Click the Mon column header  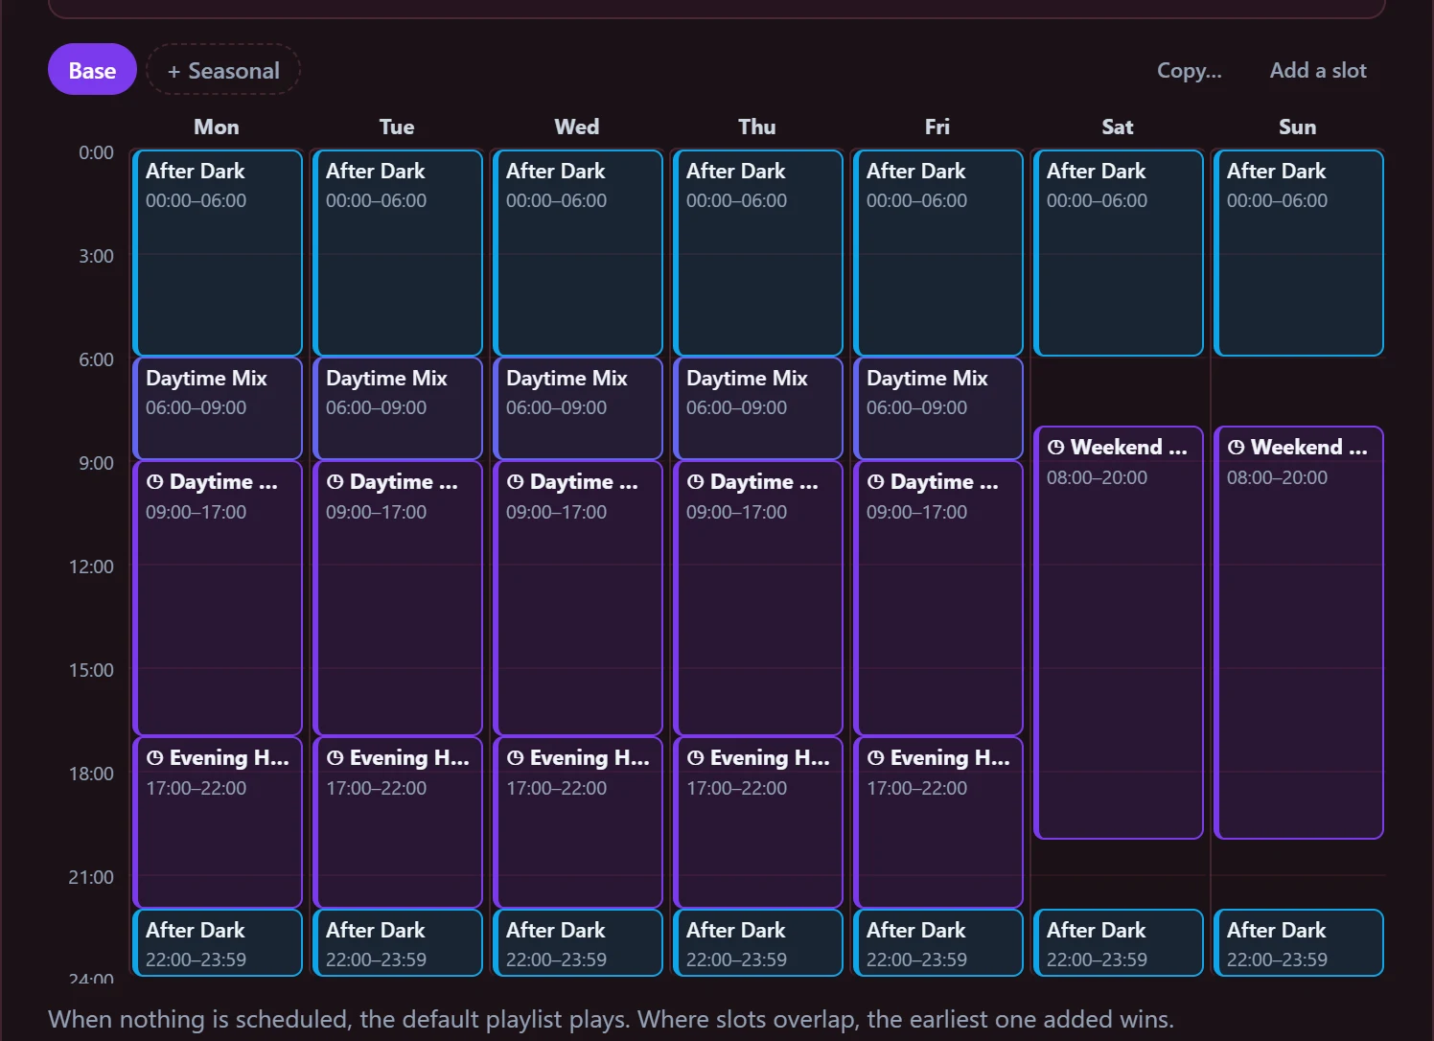[x=217, y=127]
